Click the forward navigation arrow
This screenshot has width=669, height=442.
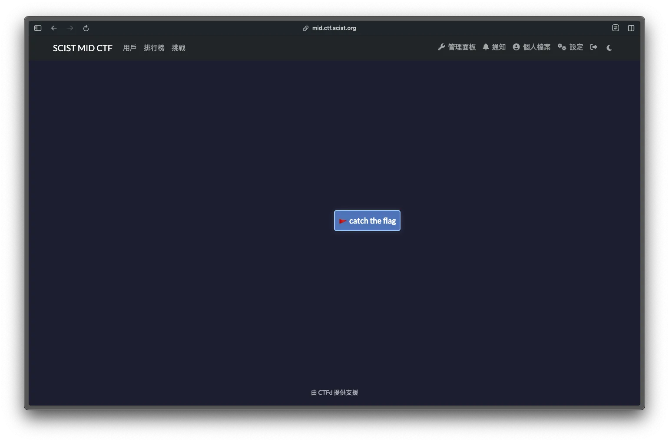70,28
